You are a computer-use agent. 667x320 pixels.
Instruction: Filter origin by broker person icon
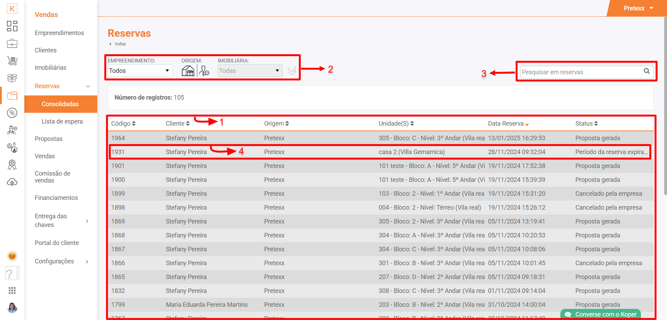204,71
